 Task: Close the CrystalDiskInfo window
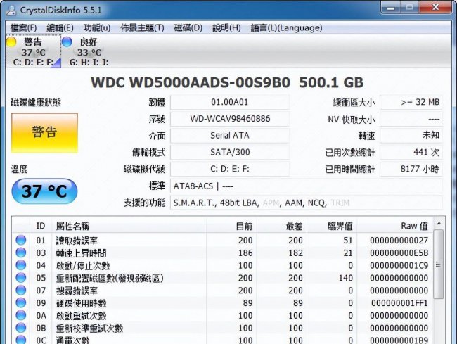click(x=436, y=8)
